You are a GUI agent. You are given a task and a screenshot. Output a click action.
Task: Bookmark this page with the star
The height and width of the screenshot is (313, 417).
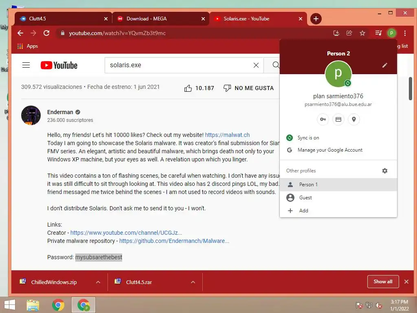coord(362,33)
